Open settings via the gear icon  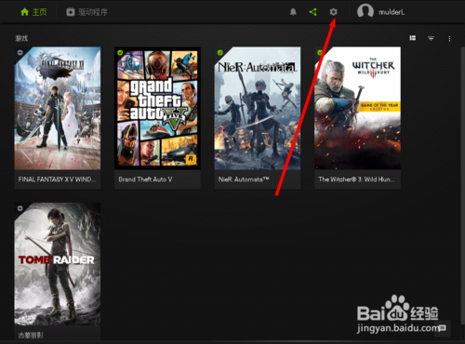(333, 12)
